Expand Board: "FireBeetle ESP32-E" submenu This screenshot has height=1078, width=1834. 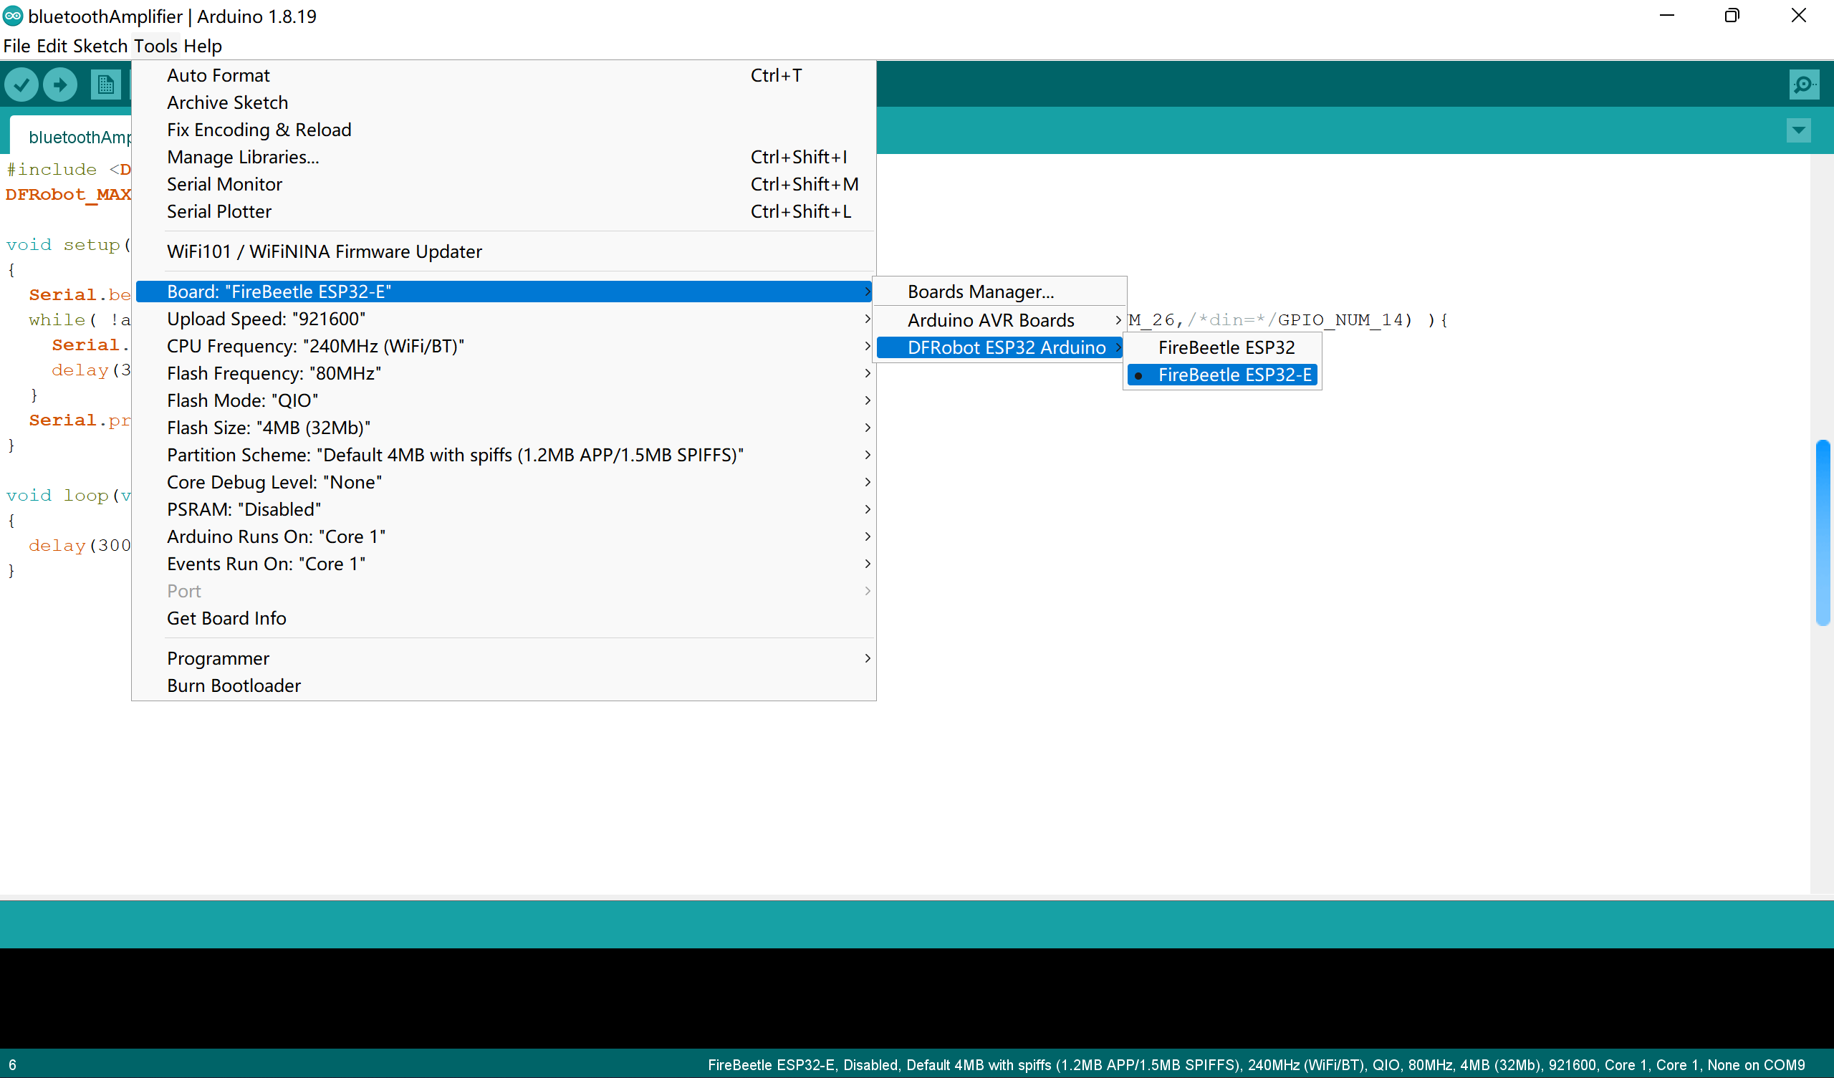pos(505,291)
